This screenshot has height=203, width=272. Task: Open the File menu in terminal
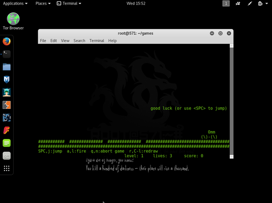(x=43, y=41)
